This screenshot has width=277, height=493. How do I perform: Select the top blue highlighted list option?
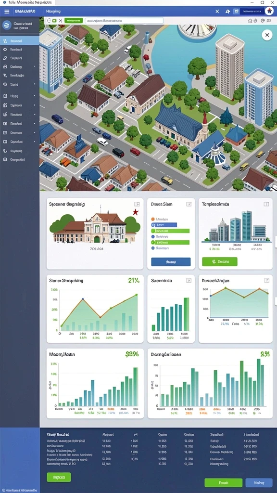tap(164, 225)
